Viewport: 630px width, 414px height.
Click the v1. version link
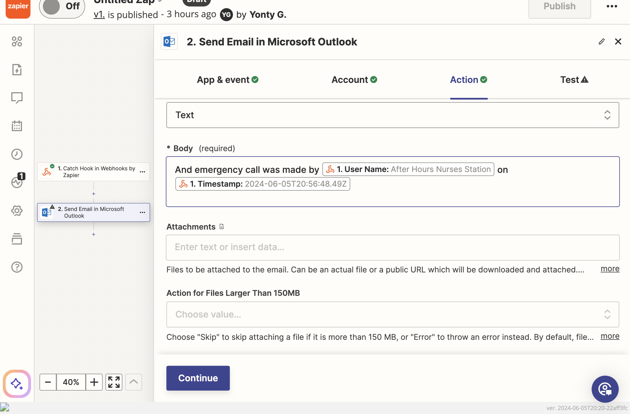point(99,14)
